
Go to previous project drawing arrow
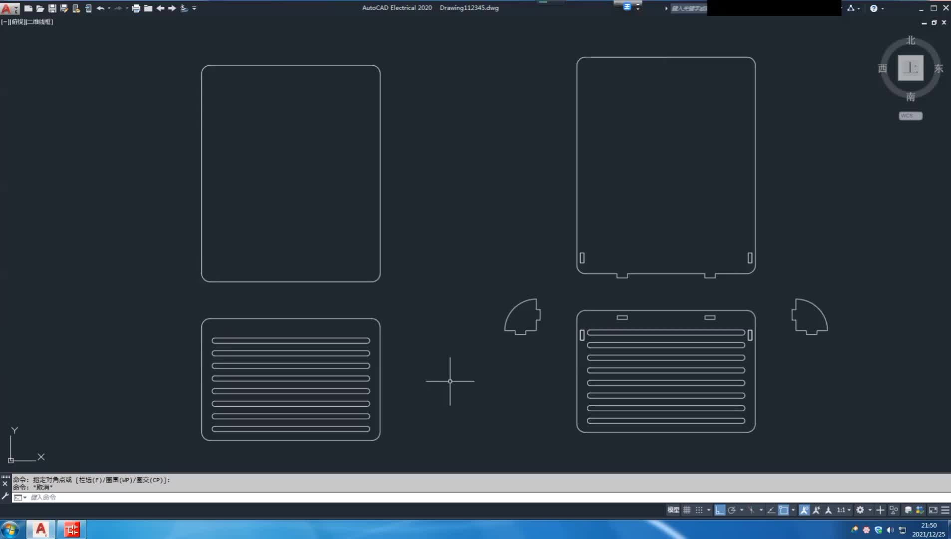[x=160, y=8]
